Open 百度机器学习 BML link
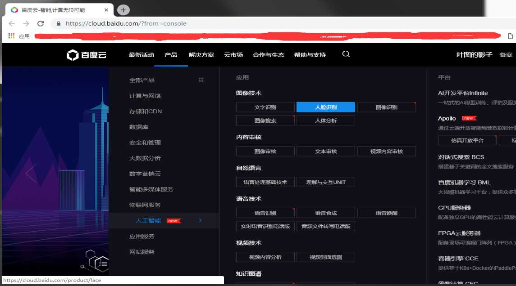The height and width of the screenshot is (286, 516). 464,182
